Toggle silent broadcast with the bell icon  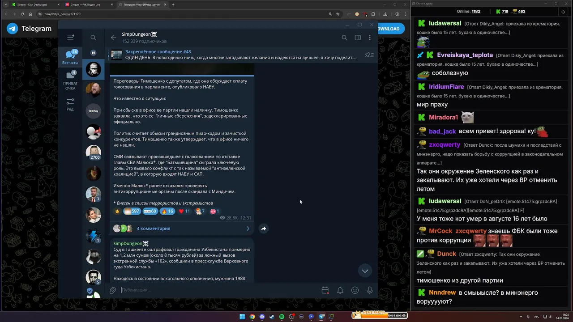point(340,290)
